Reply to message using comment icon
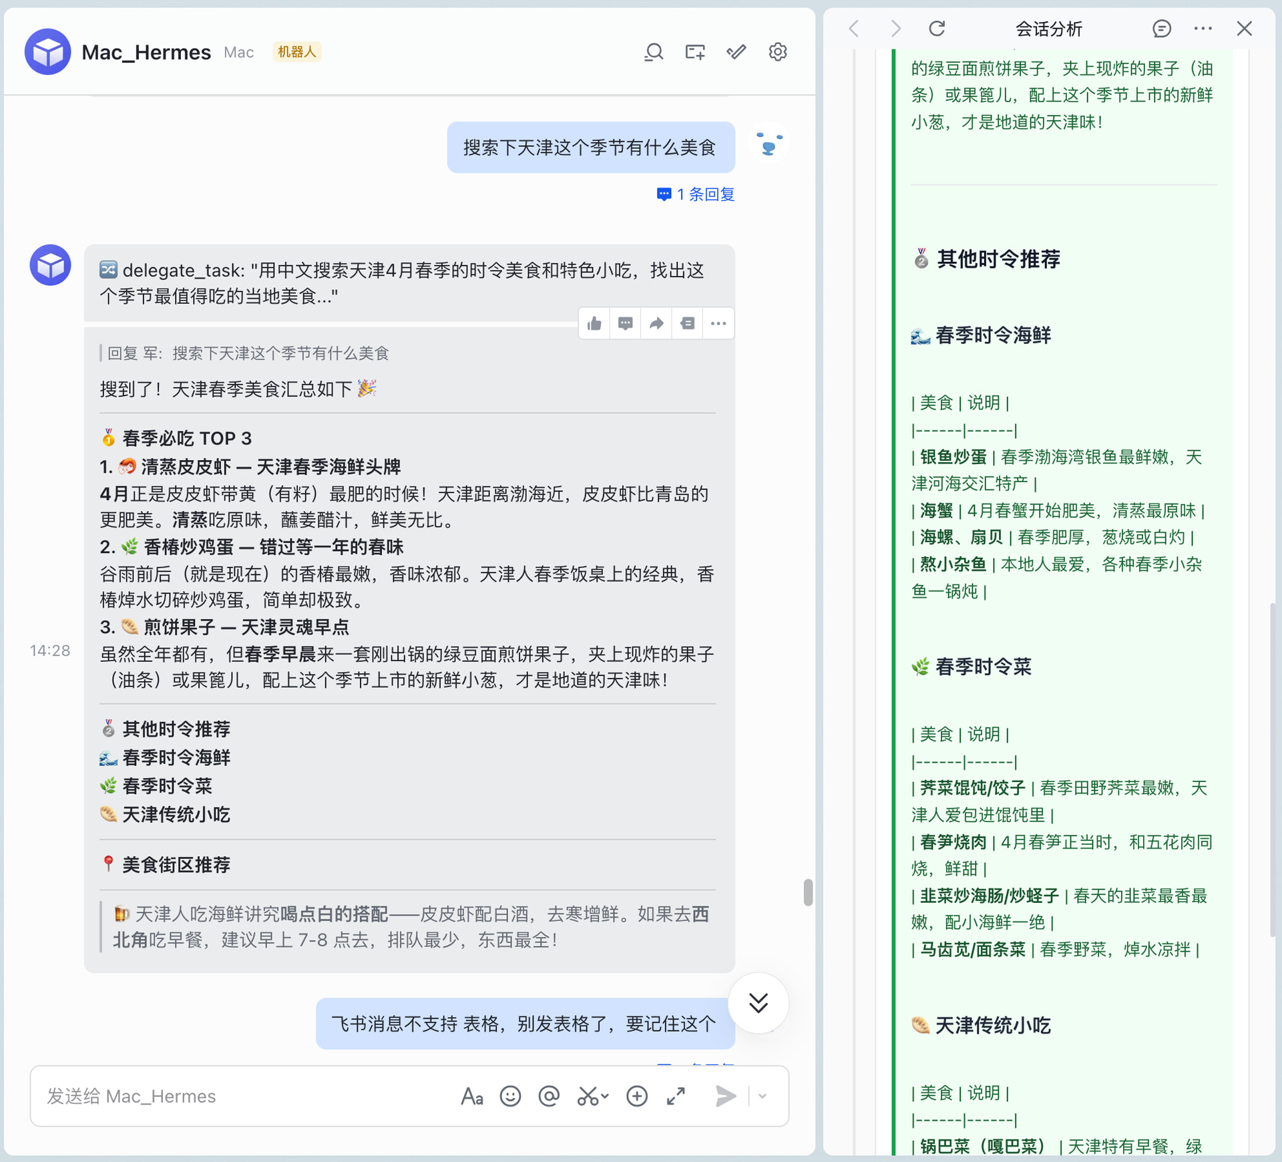 (626, 324)
